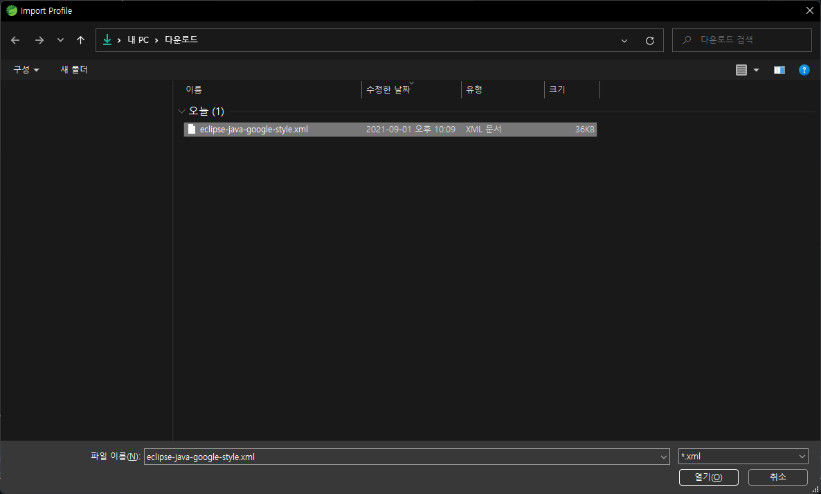Click the '2021-09-01 오후 10:09' date cell
The image size is (821, 494).
pyautogui.click(x=410, y=130)
